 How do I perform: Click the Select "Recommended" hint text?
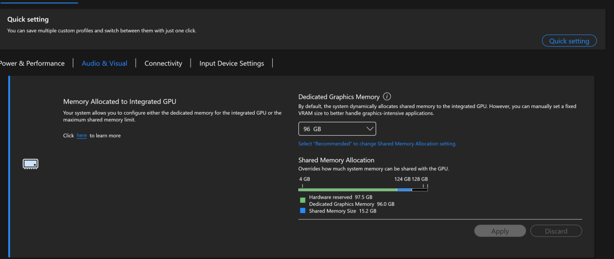tap(378, 144)
